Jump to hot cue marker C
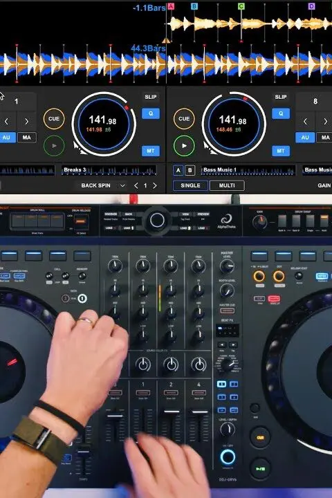Viewport: 332px width, 498px height. pos(241,6)
